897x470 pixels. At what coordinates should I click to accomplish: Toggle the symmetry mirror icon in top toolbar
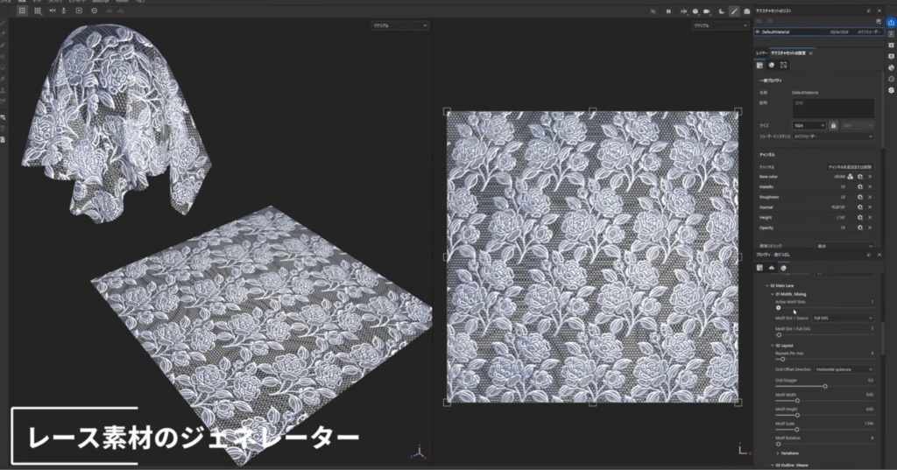click(53, 11)
